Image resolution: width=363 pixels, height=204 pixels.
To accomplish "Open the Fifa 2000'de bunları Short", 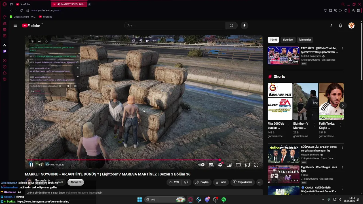I will coord(280,101).
